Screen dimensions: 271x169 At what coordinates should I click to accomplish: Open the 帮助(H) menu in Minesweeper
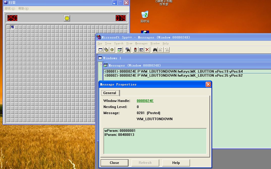[x=23, y=9]
